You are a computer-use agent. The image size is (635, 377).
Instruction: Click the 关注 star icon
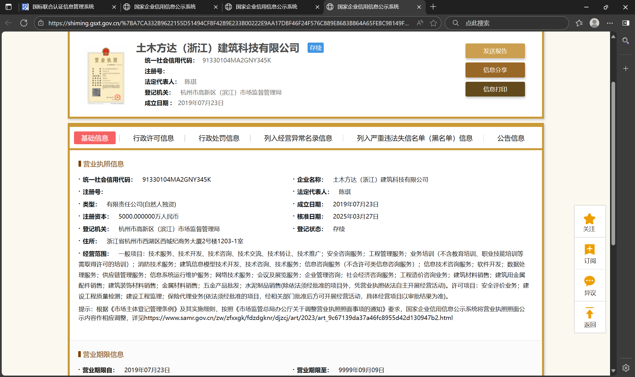pos(589,219)
